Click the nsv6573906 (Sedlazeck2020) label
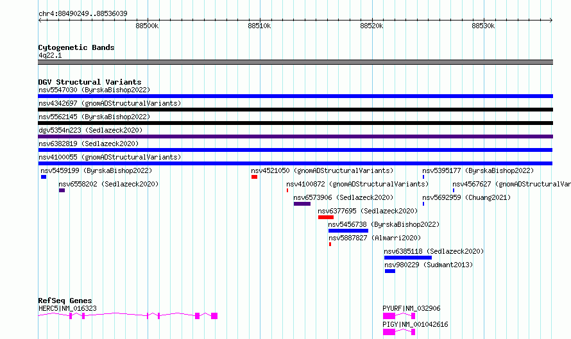 (x=343, y=197)
